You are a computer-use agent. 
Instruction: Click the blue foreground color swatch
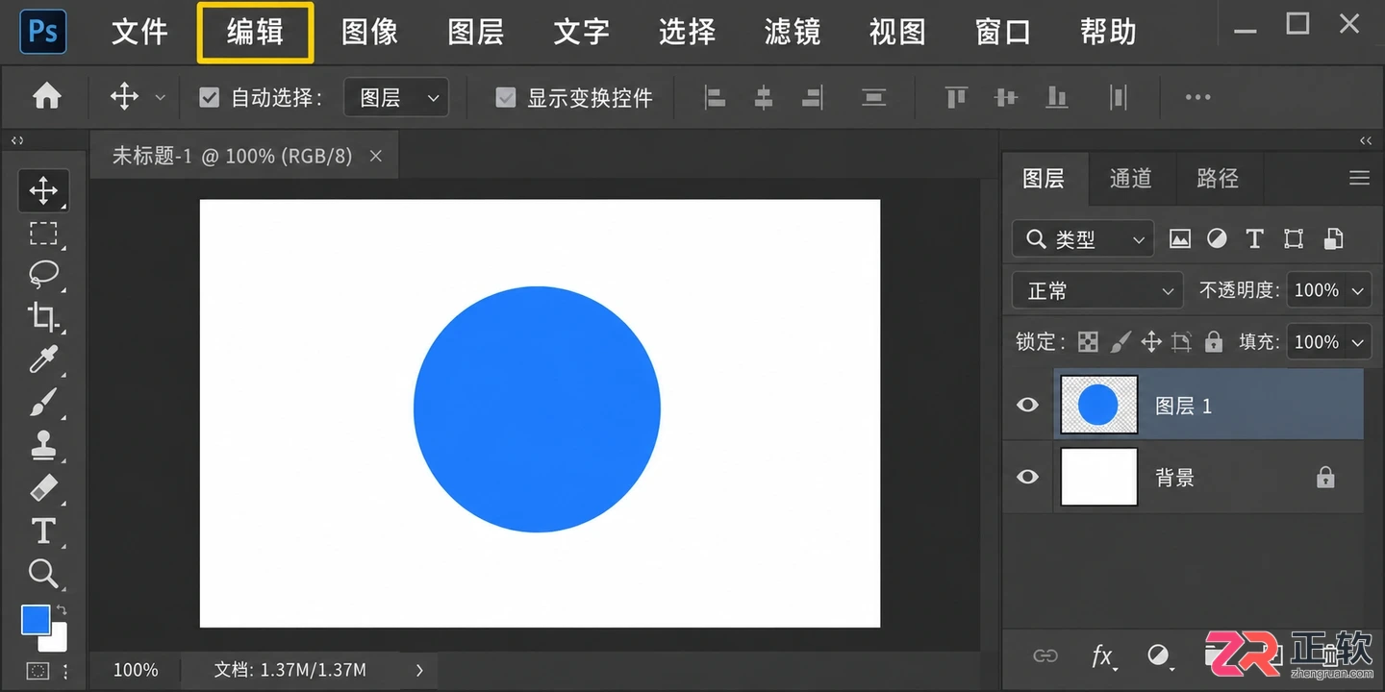[34, 618]
